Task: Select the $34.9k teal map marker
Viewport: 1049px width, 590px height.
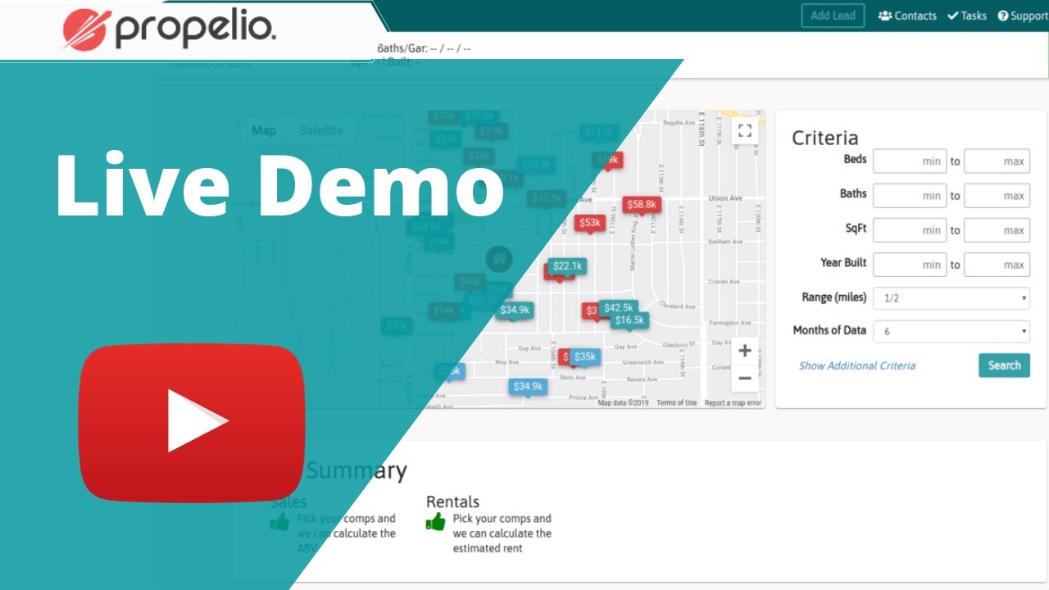Action: pos(515,311)
